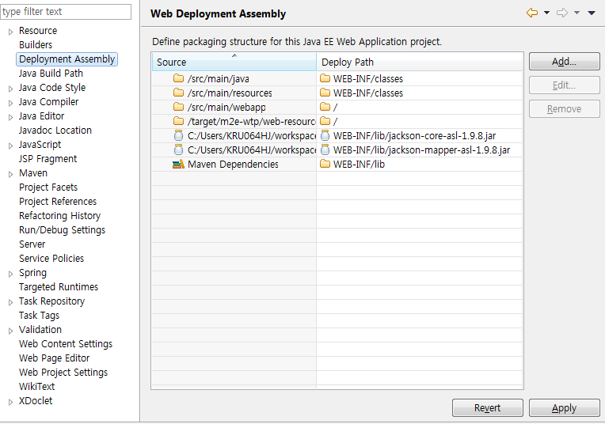Click the Maven Dependencies library icon
Screen dimensions: 605x424
[x=178, y=165]
